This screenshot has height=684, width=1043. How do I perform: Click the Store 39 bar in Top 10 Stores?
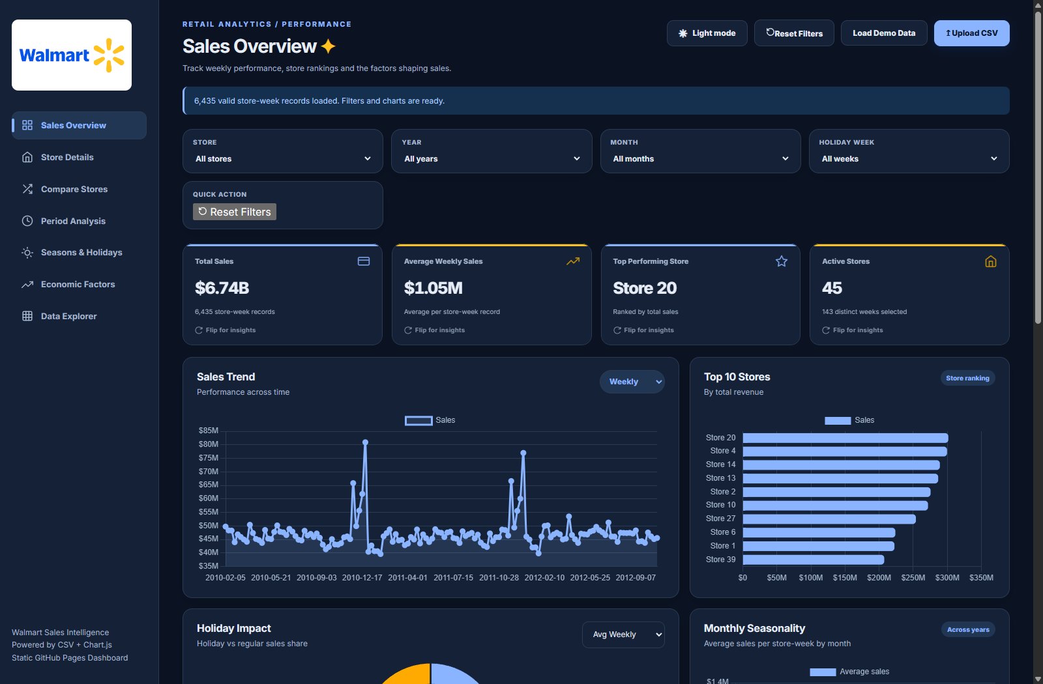point(814,560)
